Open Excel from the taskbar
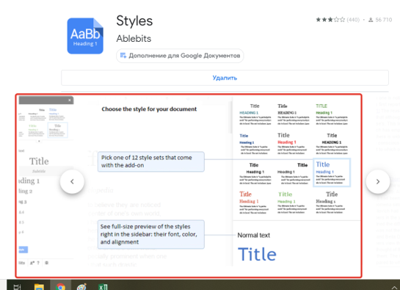This screenshot has width=400, height=290. point(103,286)
